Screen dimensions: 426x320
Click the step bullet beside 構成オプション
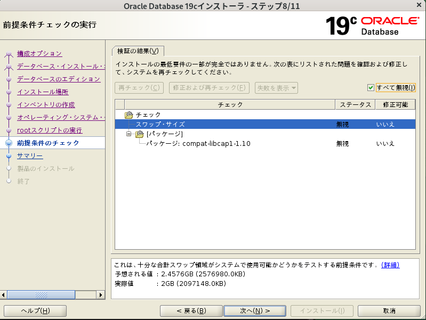pos(9,54)
